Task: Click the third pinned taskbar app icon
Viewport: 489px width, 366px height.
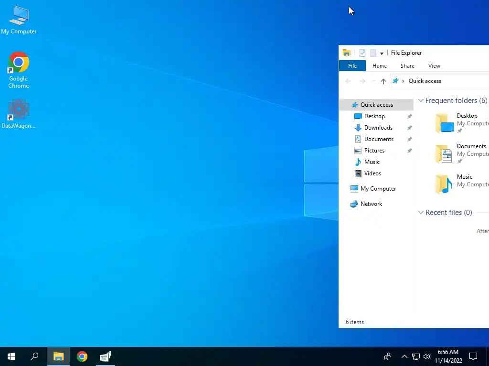Action: click(x=106, y=356)
